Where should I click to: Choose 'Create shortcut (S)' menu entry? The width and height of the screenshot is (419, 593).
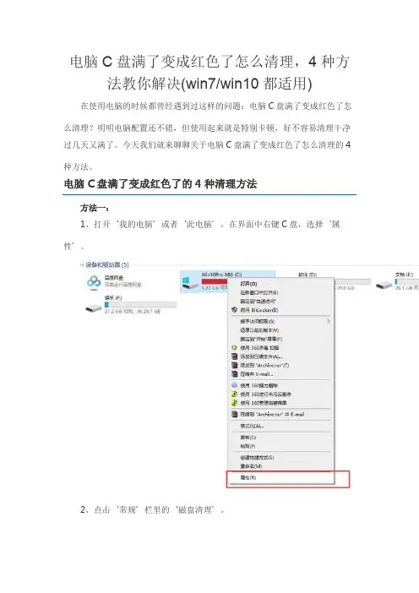280,457
